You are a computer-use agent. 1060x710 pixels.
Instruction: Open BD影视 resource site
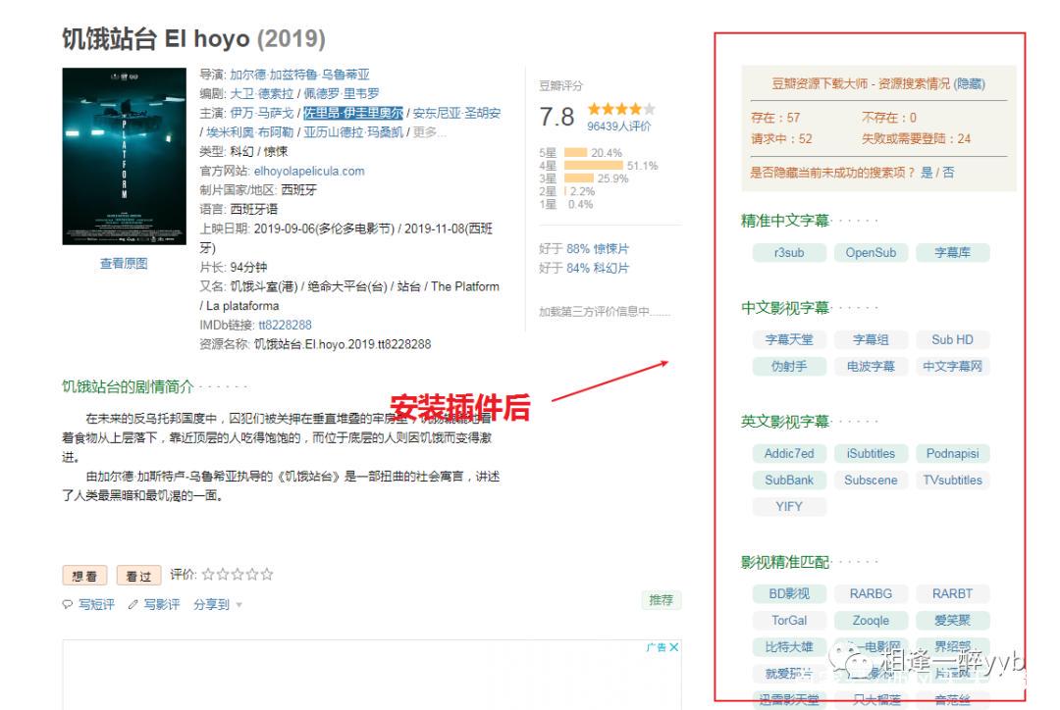click(x=789, y=594)
